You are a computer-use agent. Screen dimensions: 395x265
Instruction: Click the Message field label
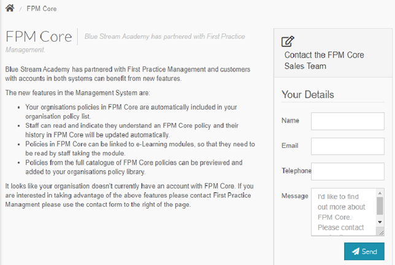[x=294, y=196]
